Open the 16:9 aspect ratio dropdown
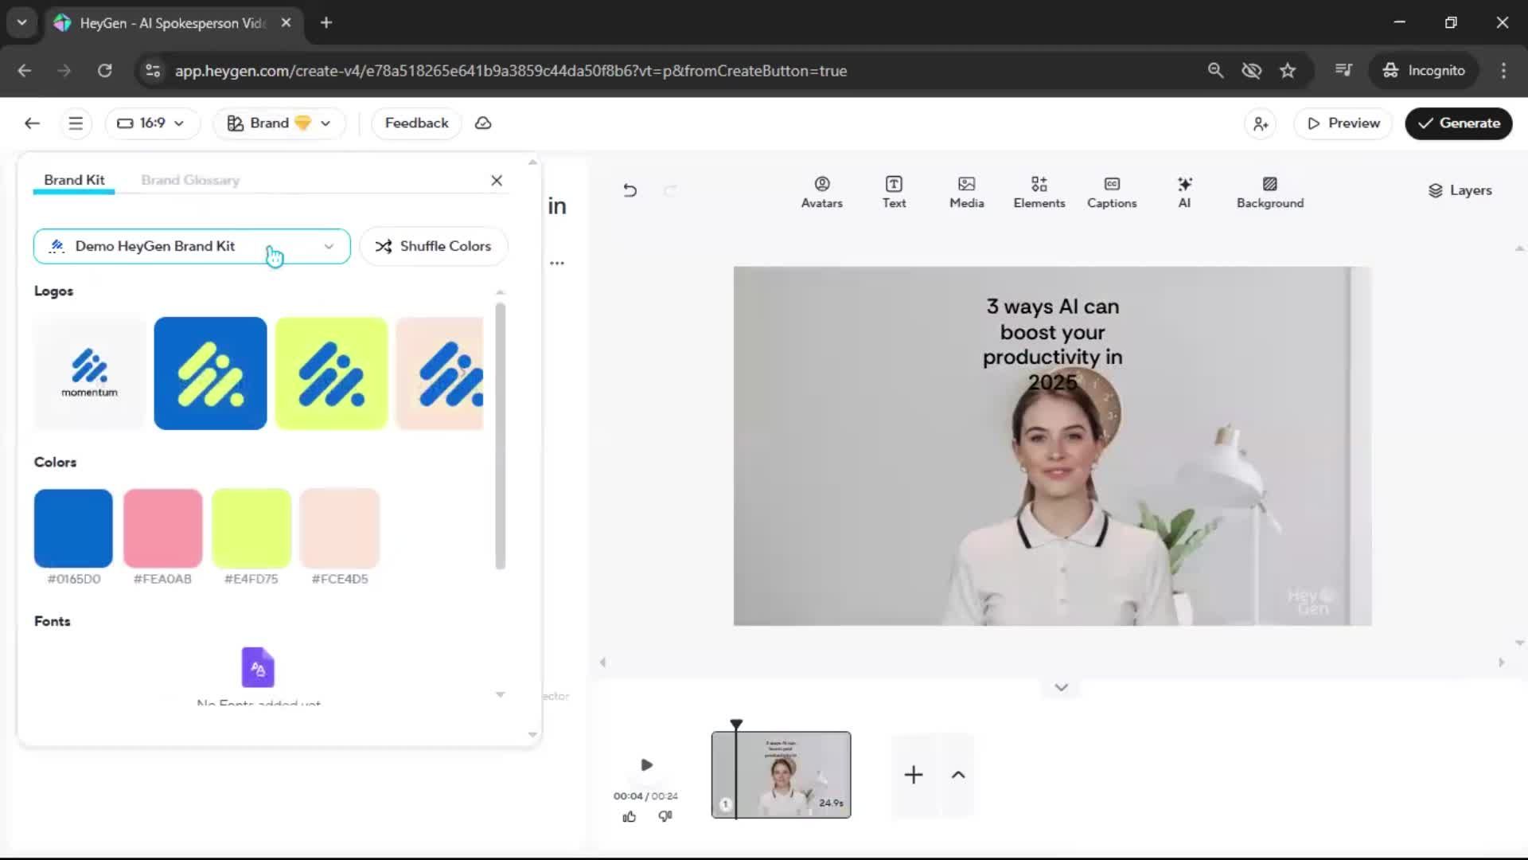This screenshot has width=1528, height=860. 151,123
